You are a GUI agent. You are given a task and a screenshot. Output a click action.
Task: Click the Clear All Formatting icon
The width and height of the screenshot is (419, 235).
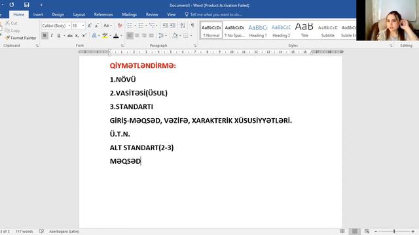pyautogui.click(x=120, y=25)
